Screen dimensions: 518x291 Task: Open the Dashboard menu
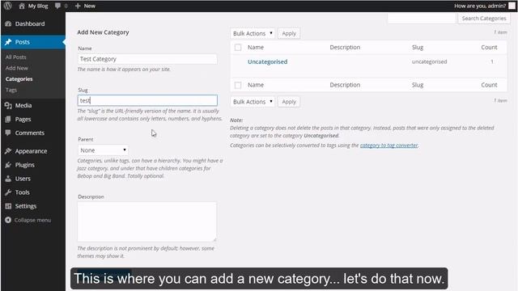[x=30, y=23]
